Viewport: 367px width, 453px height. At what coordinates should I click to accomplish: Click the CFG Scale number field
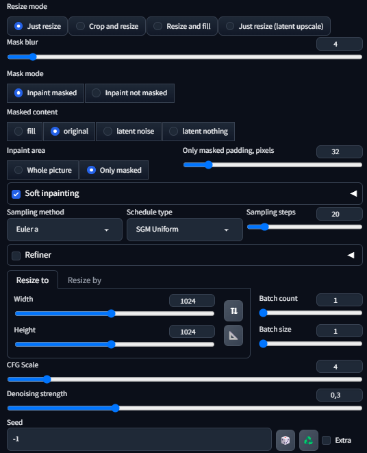pos(340,367)
